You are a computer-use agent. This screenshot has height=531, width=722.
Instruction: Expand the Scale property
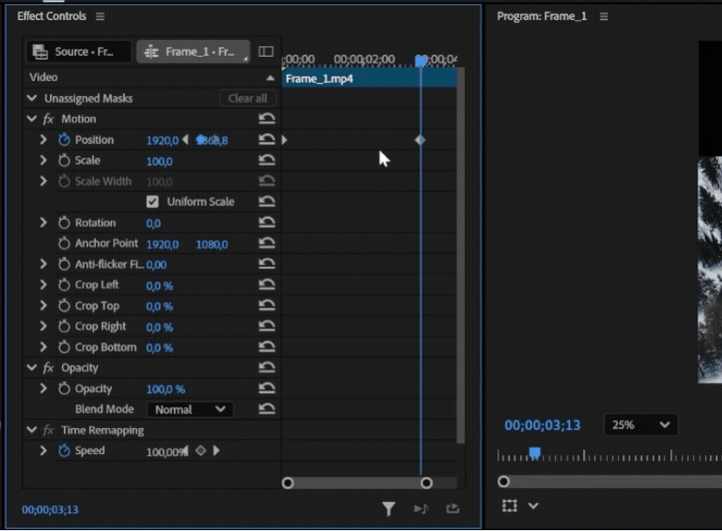coord(44,160)
